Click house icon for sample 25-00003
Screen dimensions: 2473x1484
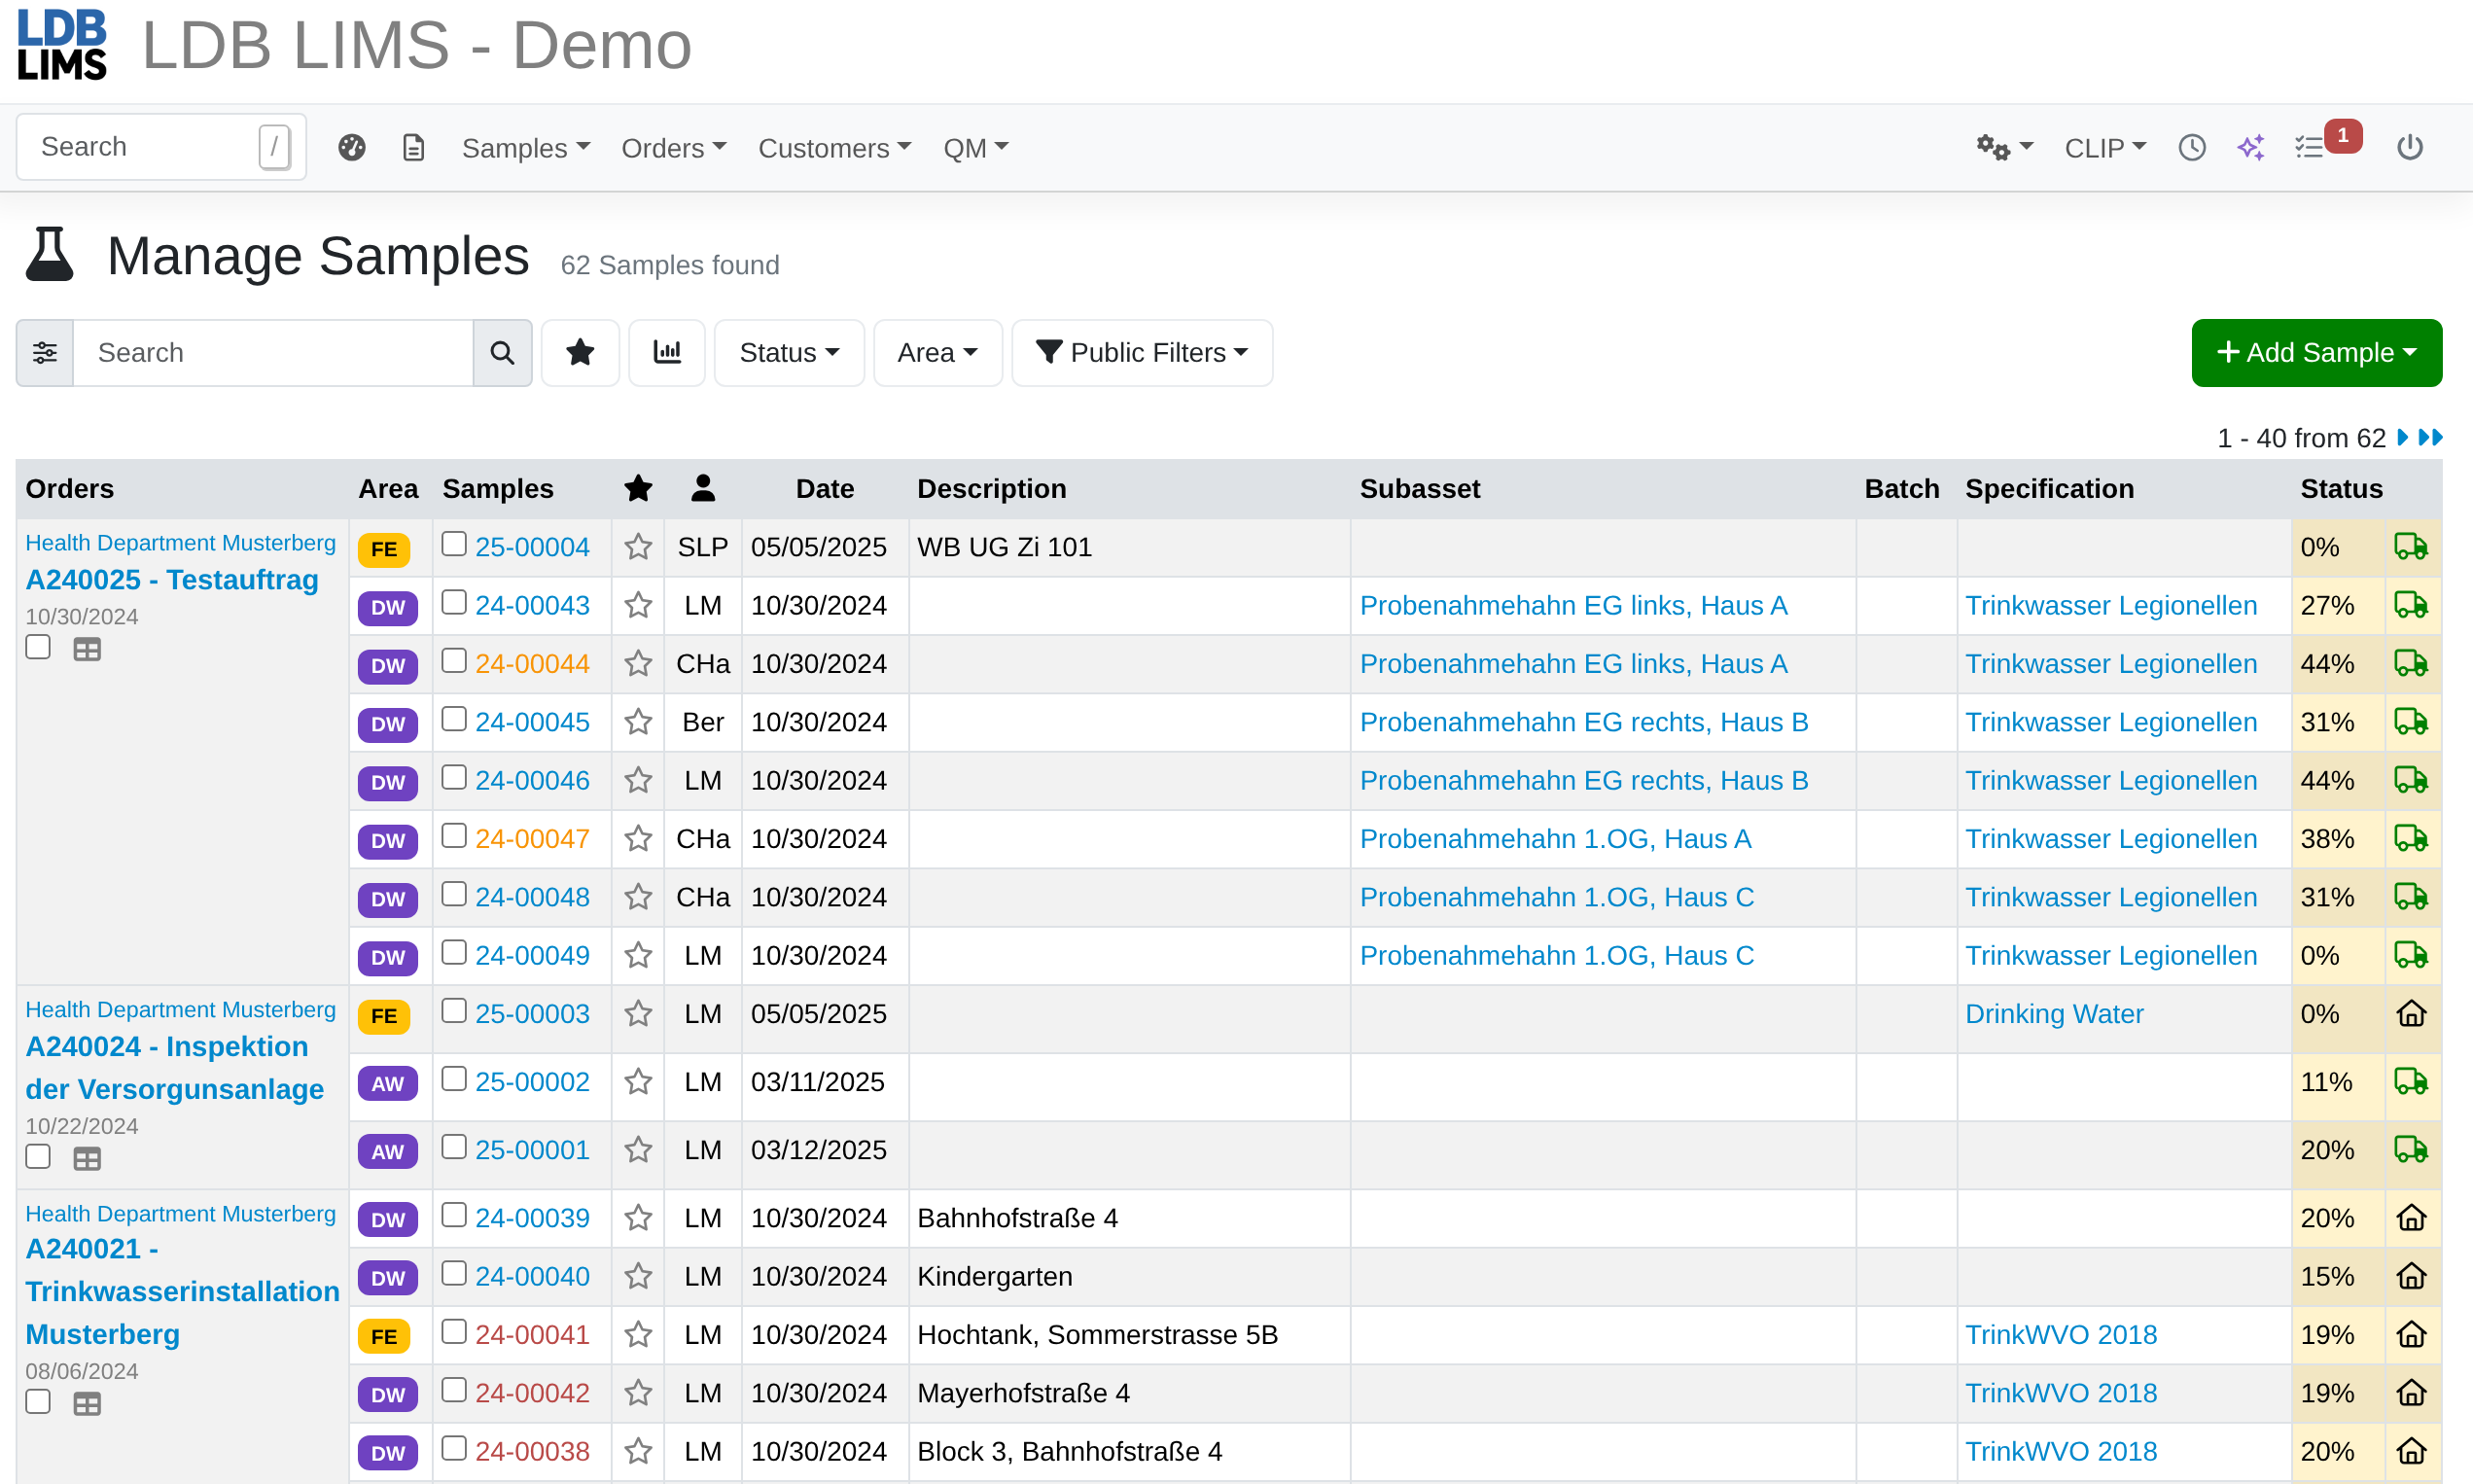[x=2411, y=1014]
